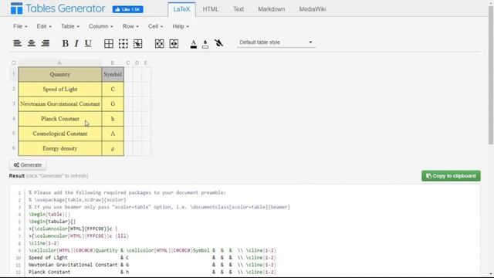Switch to the LaTeX tab
494x278 pixels.
[x=182, y=9]
